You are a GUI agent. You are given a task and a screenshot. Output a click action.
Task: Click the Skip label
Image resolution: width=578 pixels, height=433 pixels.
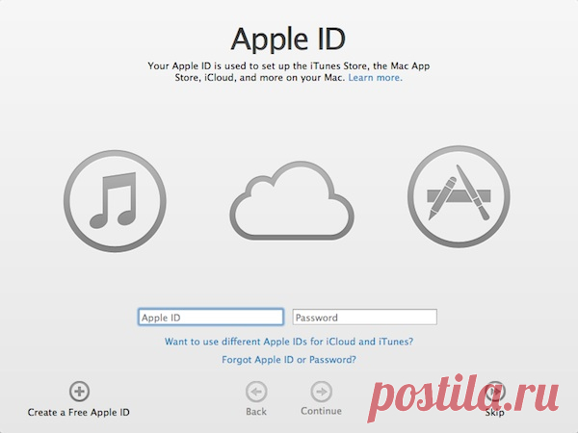pos(495,413)
